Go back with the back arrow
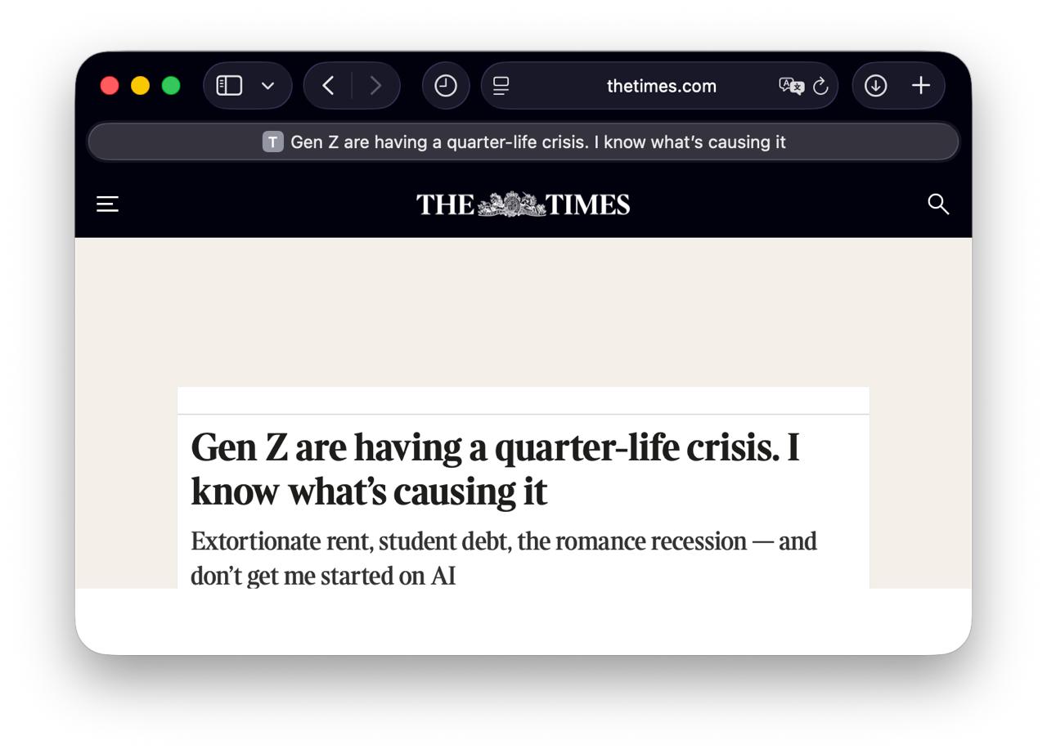 pos(328,86)
